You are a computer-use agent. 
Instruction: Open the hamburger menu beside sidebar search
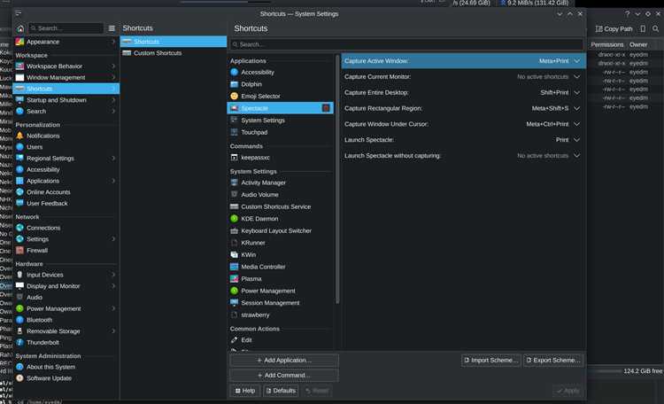(x=112, y=28)
